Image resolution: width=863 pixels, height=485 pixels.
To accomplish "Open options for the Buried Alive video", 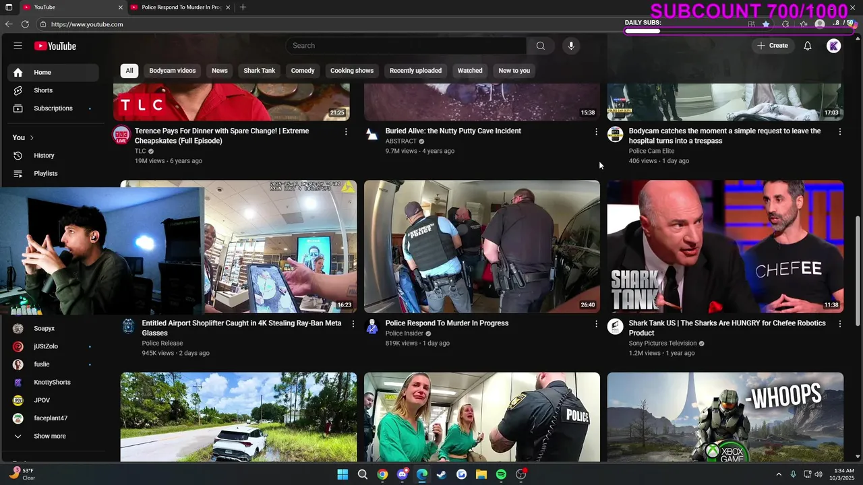I will click(596, 132).
